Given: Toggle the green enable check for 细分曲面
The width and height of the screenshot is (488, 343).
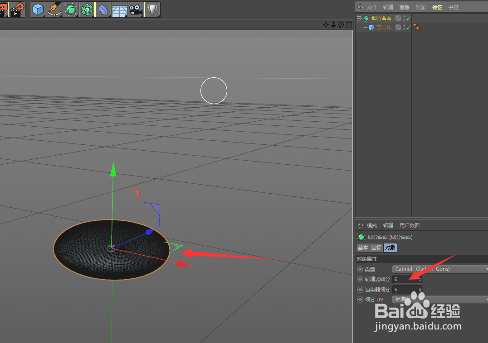Looking at the screenshot, I should (409, 18).
